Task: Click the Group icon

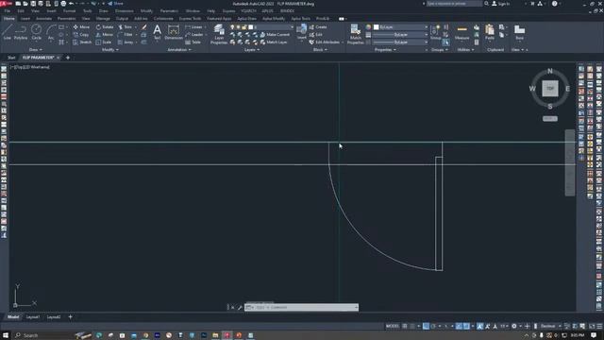Action: pos(436,32)
